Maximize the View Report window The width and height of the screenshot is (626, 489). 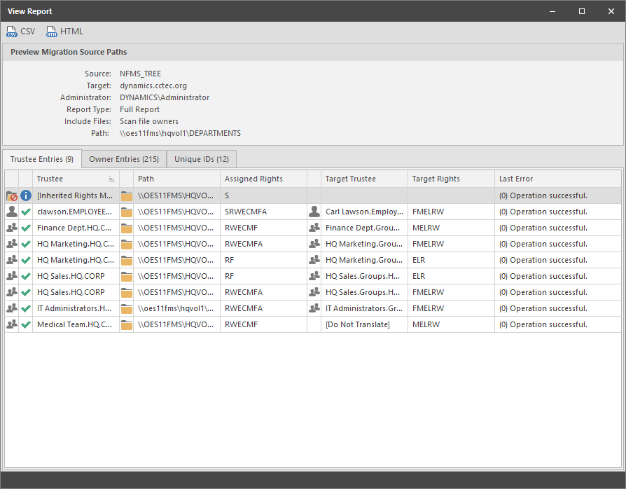582,11
